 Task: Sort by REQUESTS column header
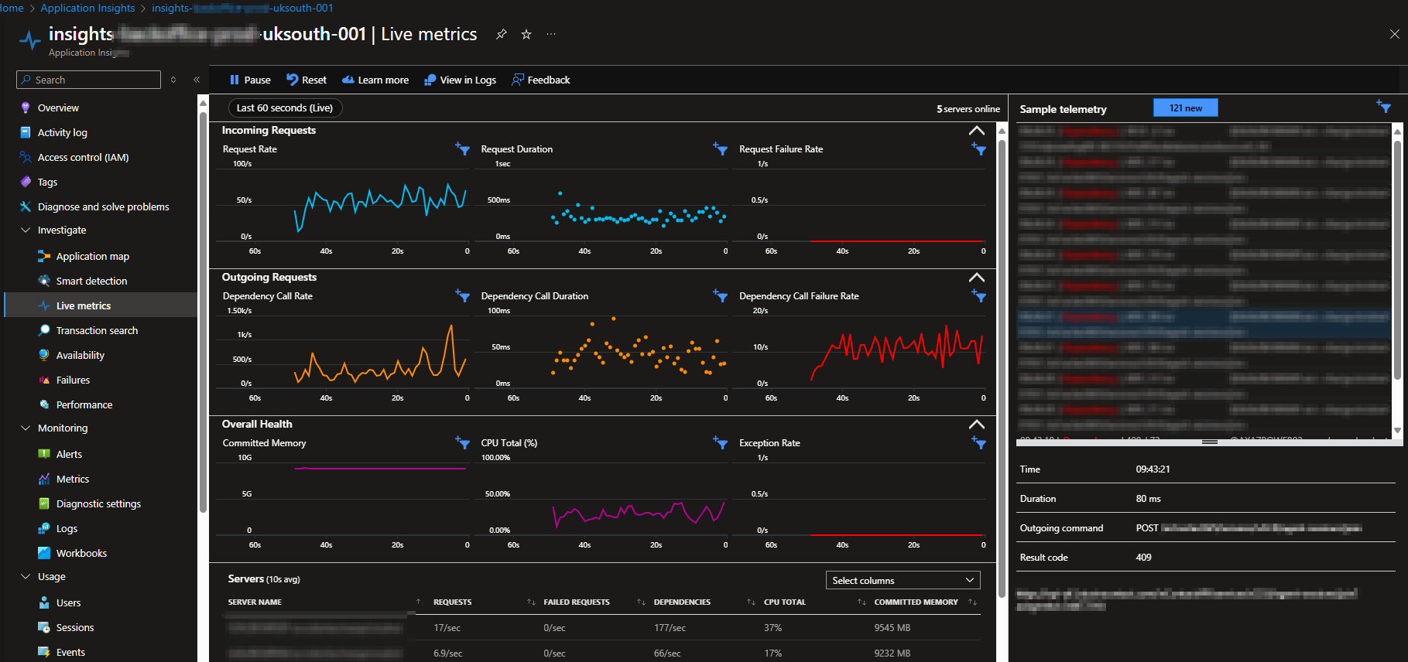tap(452, 602)
